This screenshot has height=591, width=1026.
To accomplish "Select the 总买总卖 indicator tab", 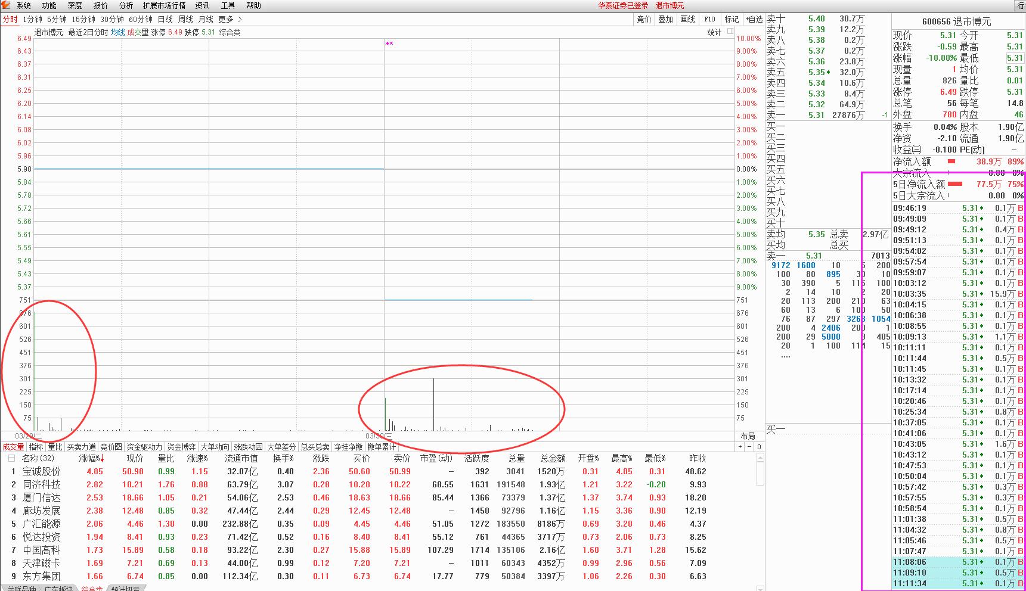I will [x=315, y=447].
